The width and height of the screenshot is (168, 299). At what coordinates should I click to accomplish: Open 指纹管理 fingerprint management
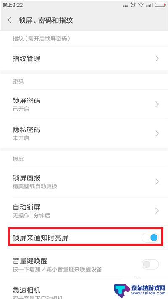pos(84,58)
